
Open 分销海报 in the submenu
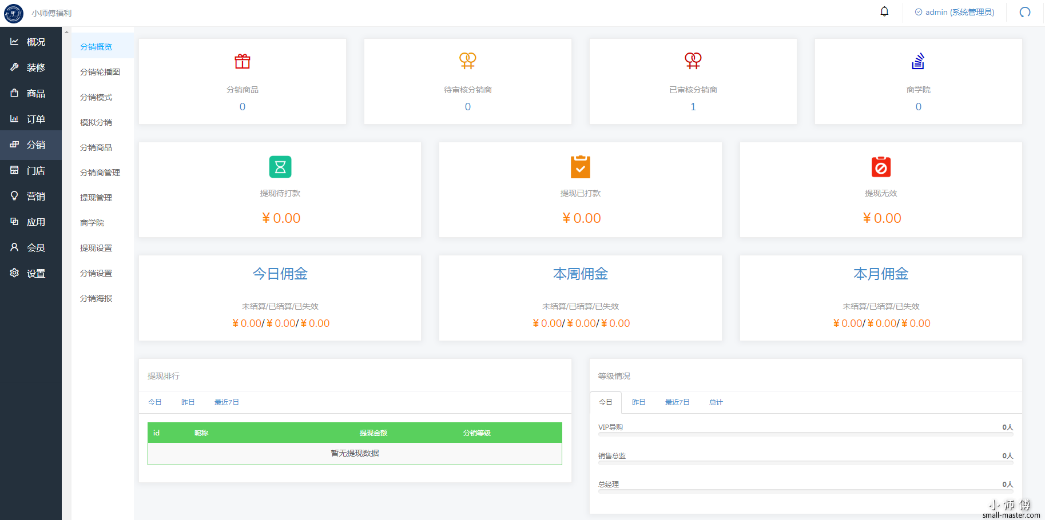(x=96, y=298)
